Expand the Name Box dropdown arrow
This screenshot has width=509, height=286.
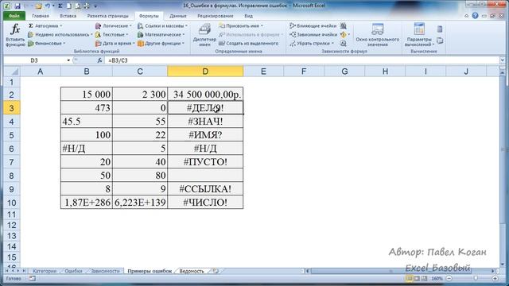pos(68,60)
